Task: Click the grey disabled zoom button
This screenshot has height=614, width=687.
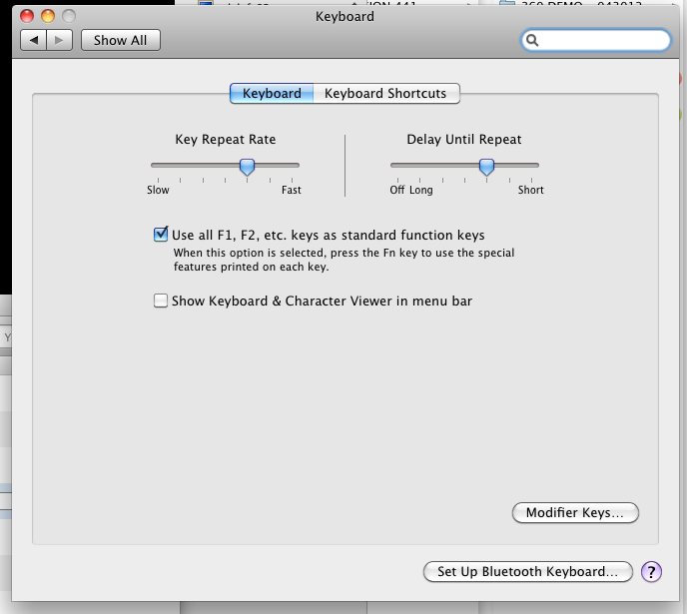Action: [x=69, y=16]
